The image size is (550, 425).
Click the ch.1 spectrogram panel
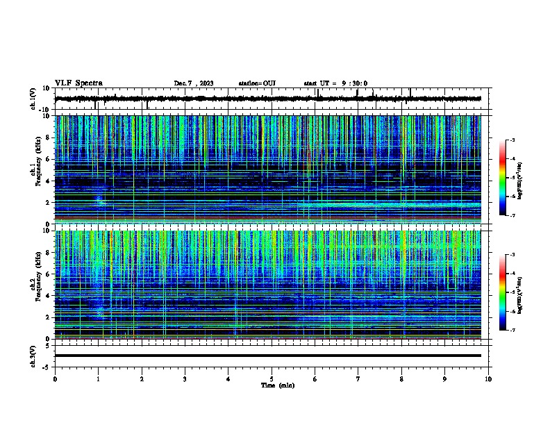pos(267,169)
